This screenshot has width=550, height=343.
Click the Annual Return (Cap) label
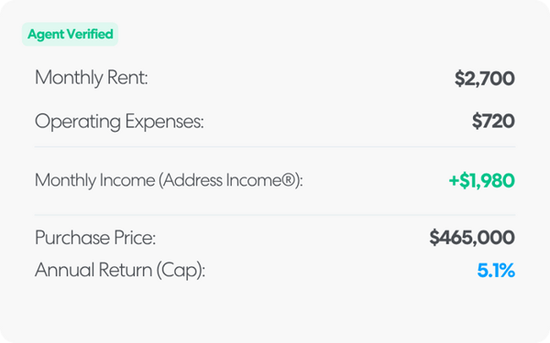click(120, 271)
